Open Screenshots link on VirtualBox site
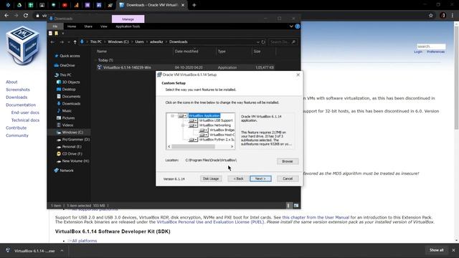This screenshot has width=459, height=258. 18,90
